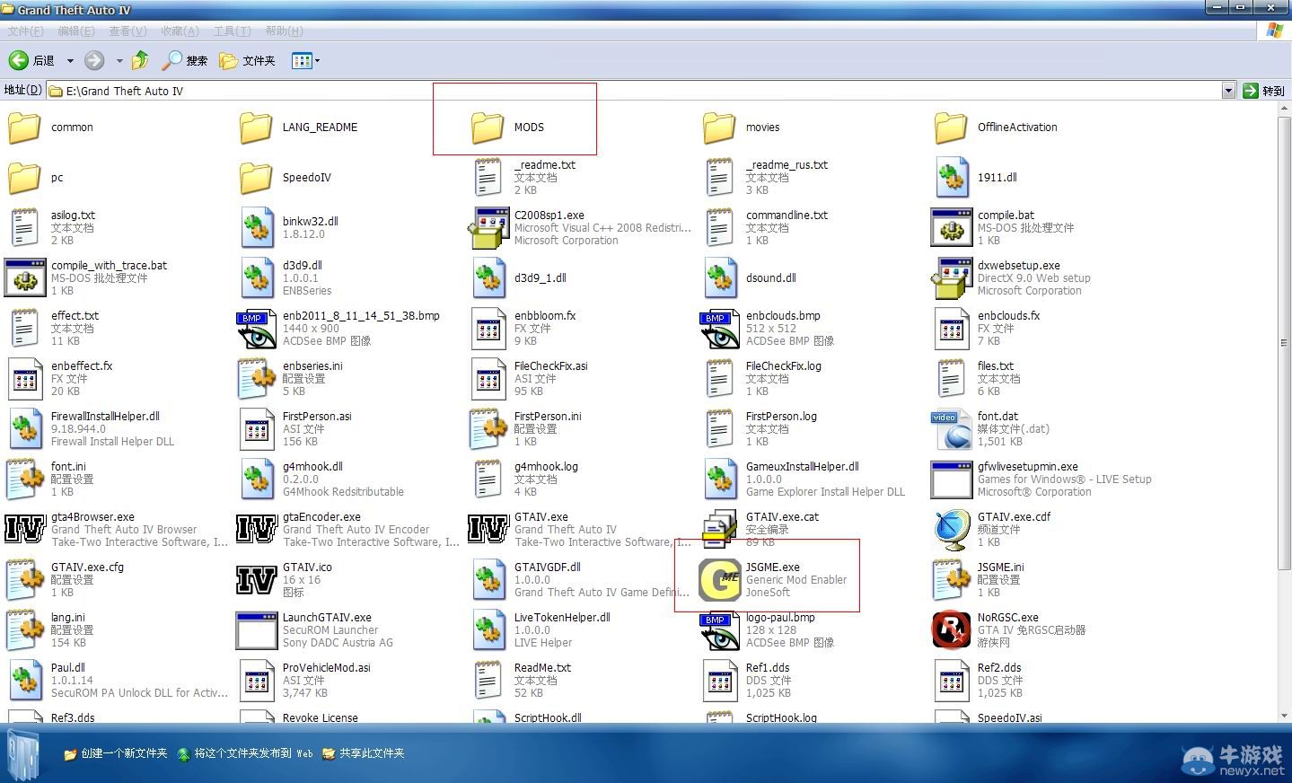
Task: Open the Search (搜索) toolbar button
Action: tap(185, 60)
